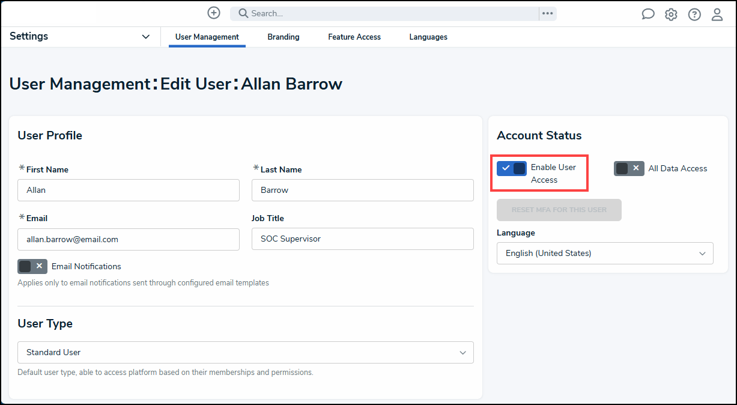The width and height of the screenshot is (737, 405).
Task: Click the Email Notifications label text
Action: [x=86, y=266]
